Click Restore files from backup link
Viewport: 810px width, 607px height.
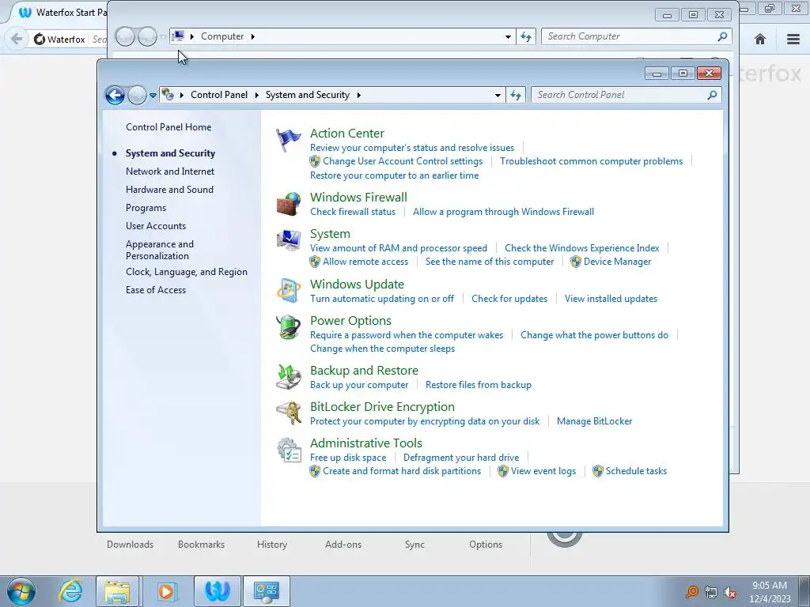pyautogui.click(x=479, y=385)
